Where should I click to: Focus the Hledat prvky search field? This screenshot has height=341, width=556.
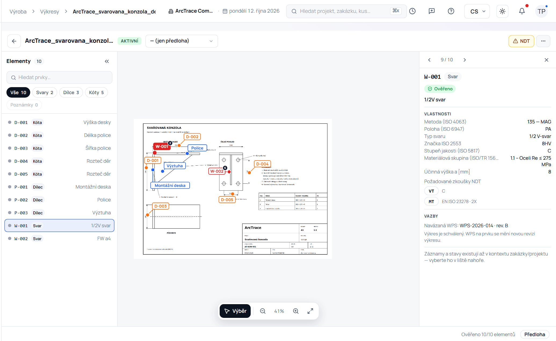point(59,77)
